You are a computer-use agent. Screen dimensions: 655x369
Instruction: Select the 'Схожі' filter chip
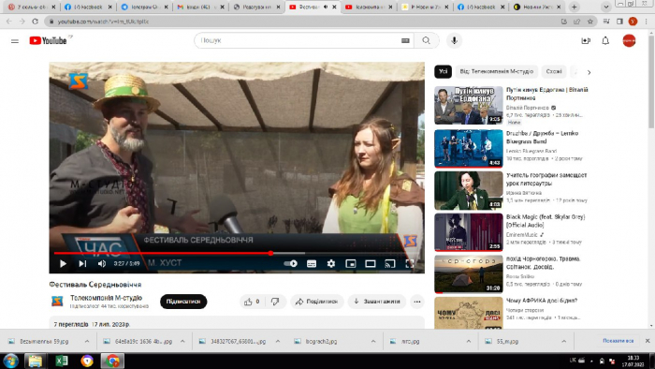554,71
